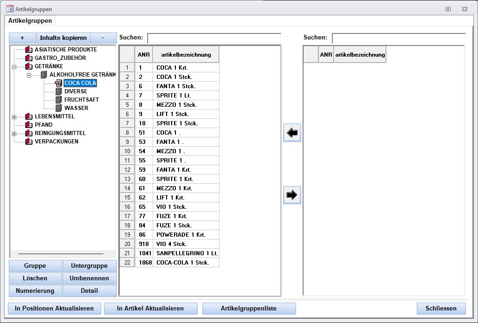Click the ASIATISCHE PRODUKTE red book icon
Image resolution: width=478 pixels, height=323 pixels.
coord(29,50)
